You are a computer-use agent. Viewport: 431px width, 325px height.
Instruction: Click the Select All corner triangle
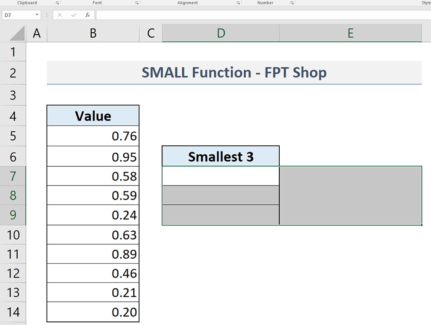17,34
